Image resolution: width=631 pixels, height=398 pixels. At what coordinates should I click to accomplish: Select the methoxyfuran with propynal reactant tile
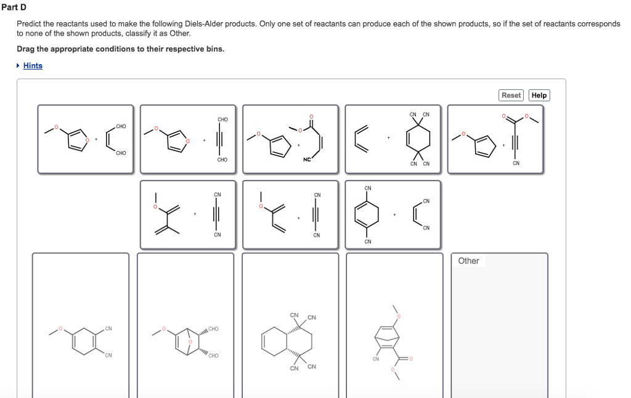(187, 137)
